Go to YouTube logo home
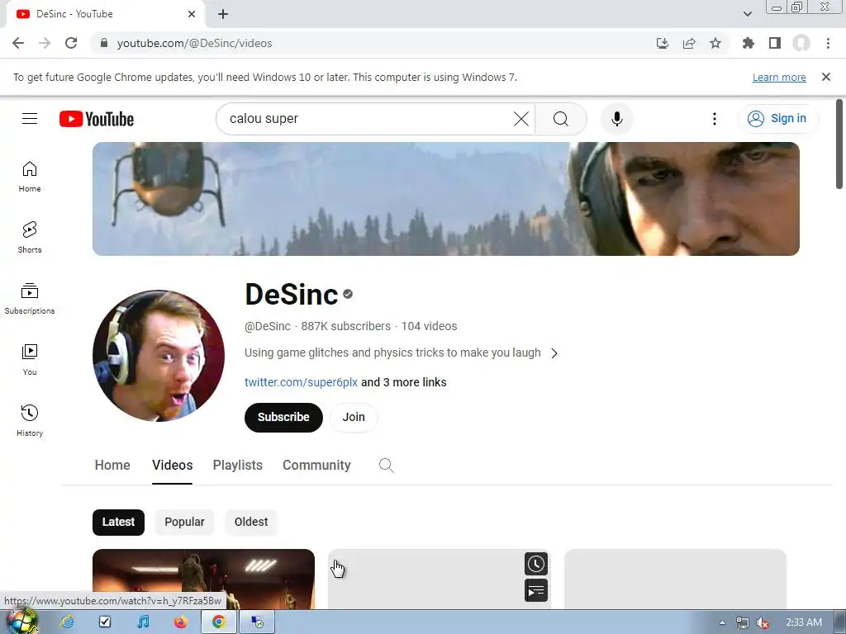This screenshot has height=634, width=846. (97, 119)
